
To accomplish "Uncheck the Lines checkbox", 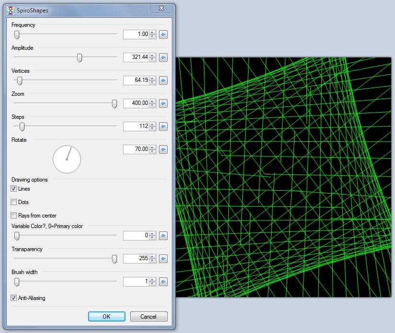I will click(x=13, y=189).
